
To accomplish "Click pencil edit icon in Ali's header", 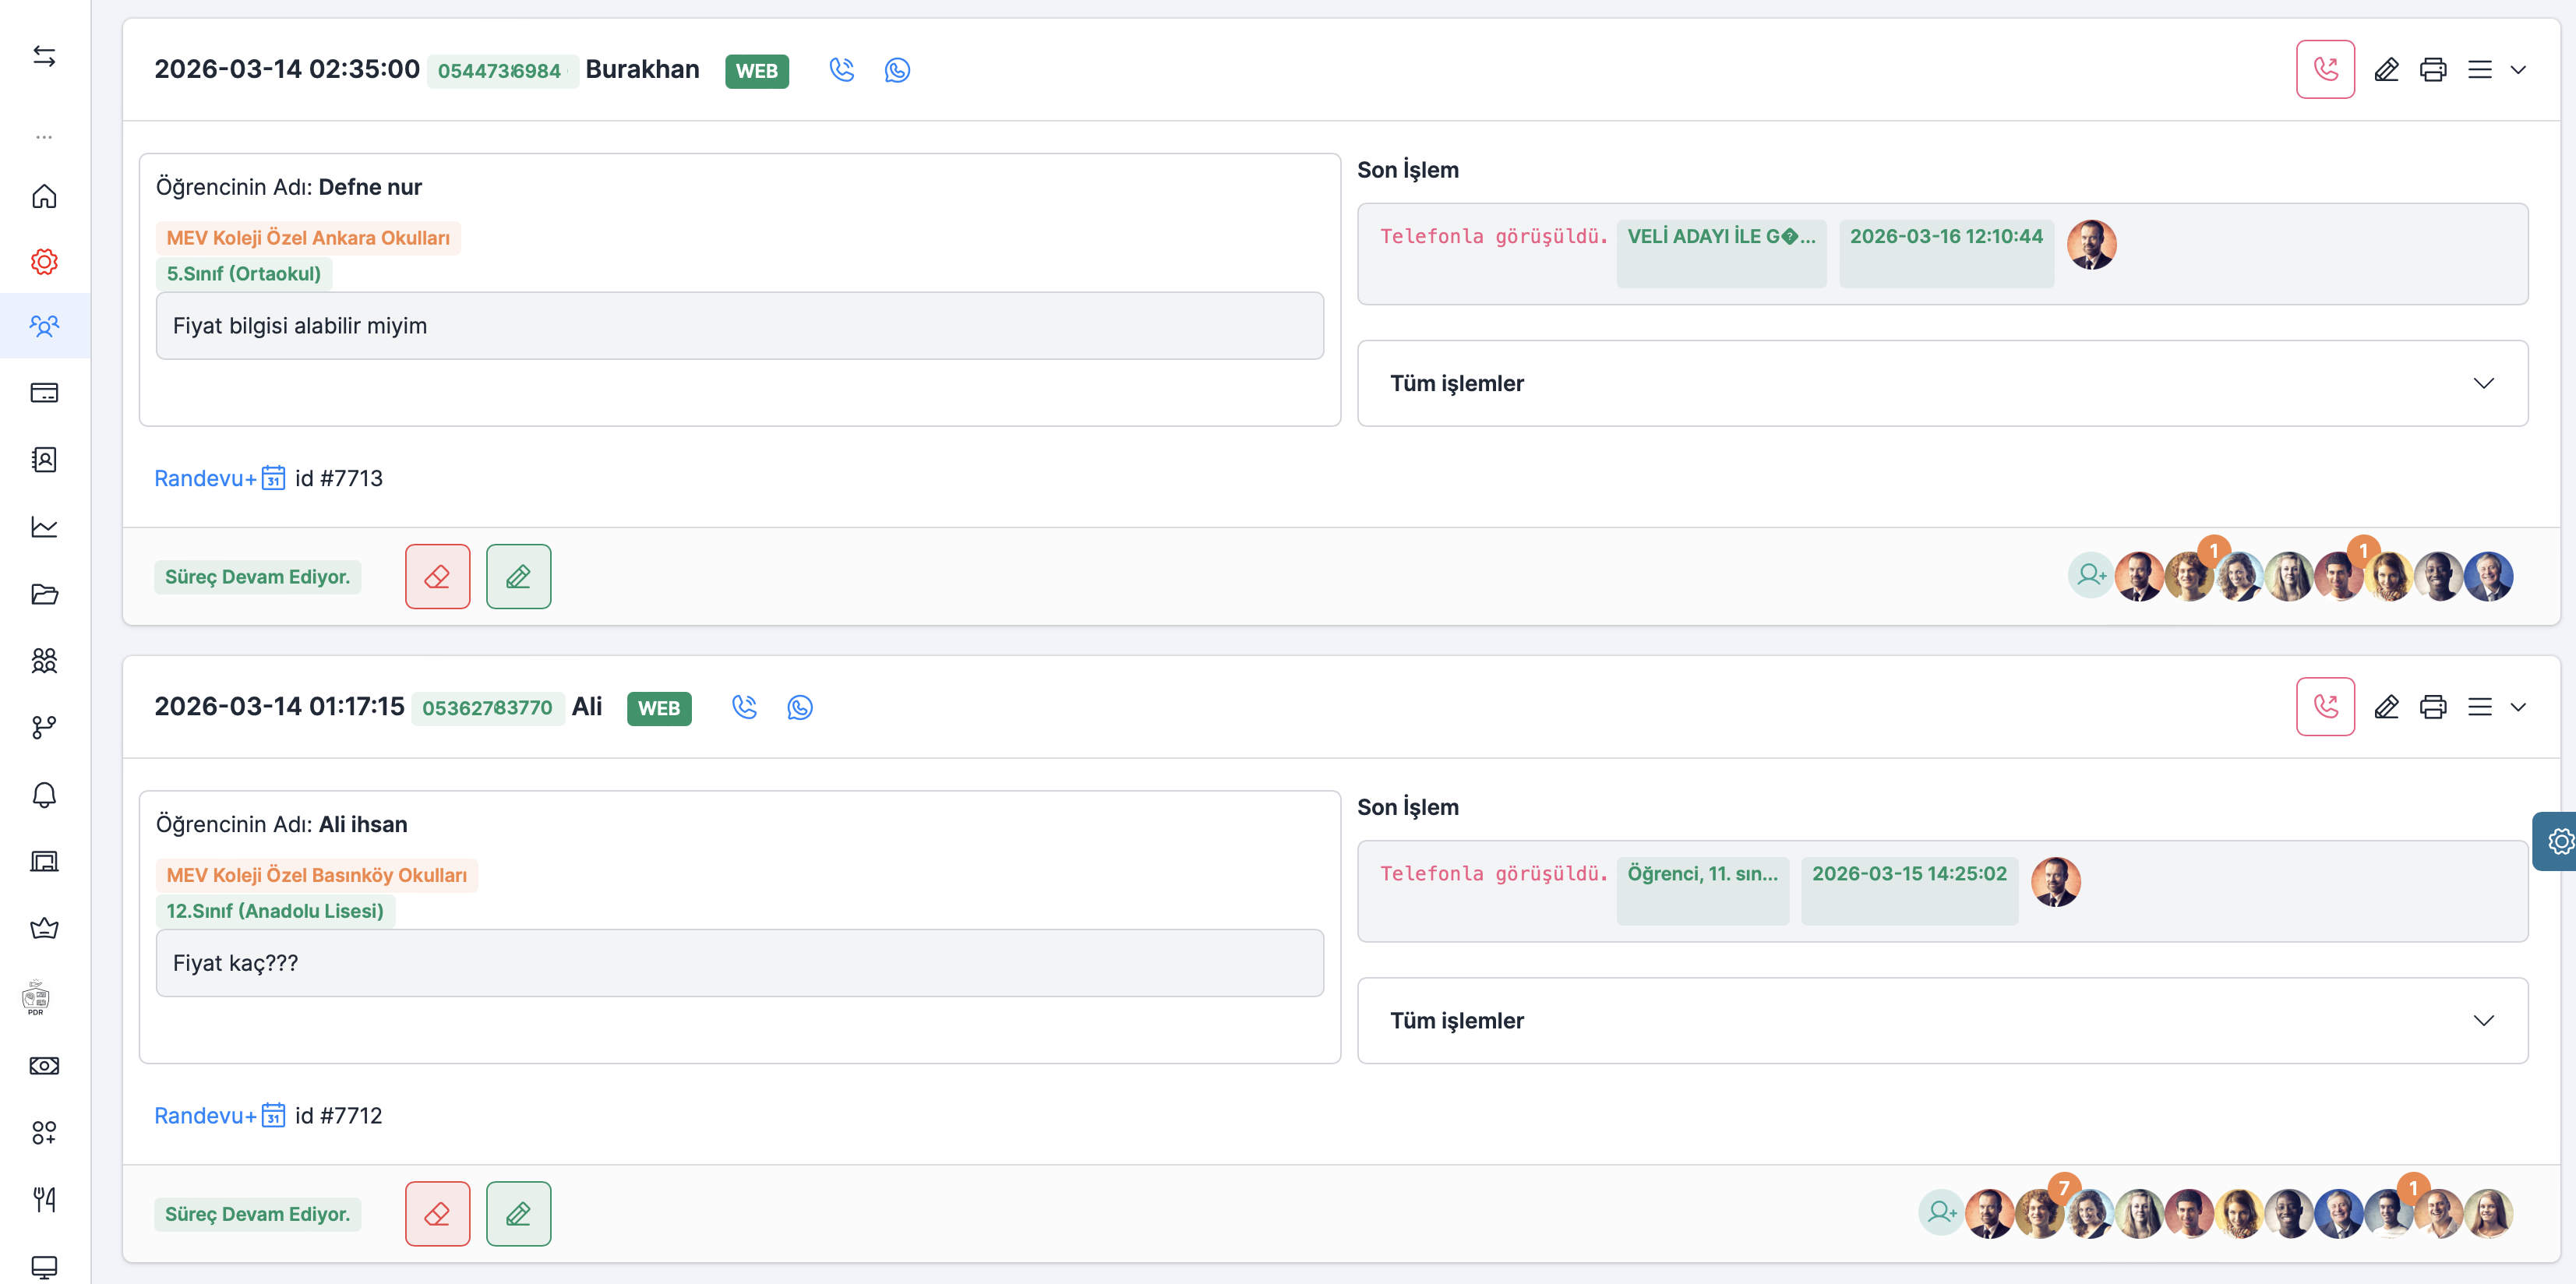I will [2386, 707].
